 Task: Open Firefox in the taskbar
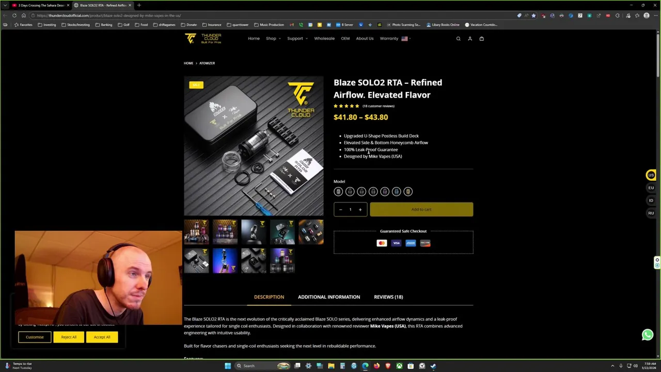click(376, 366)
